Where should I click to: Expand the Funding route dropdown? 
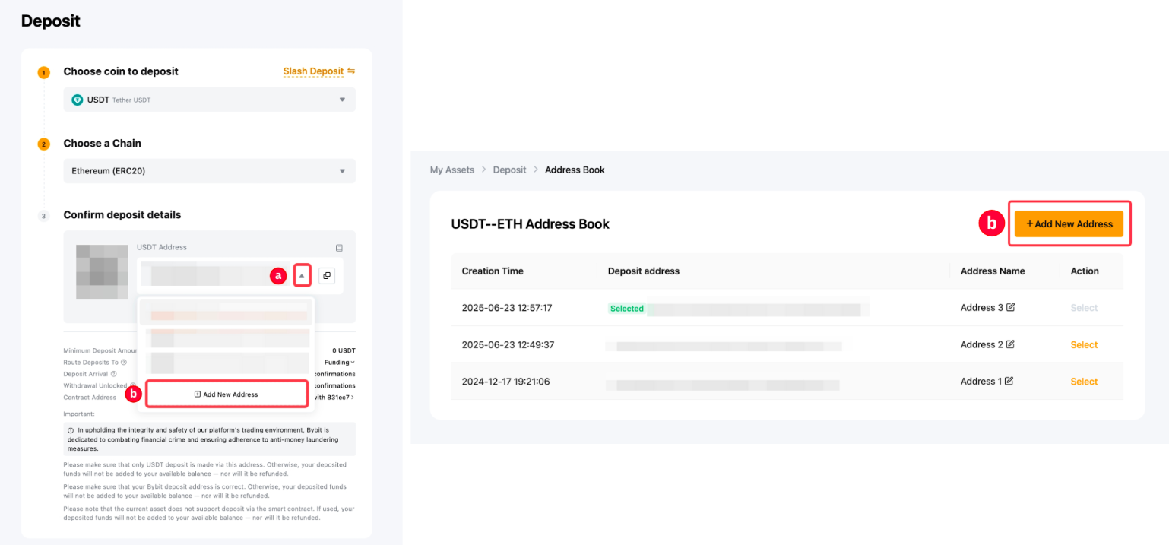tap(339, 363)
